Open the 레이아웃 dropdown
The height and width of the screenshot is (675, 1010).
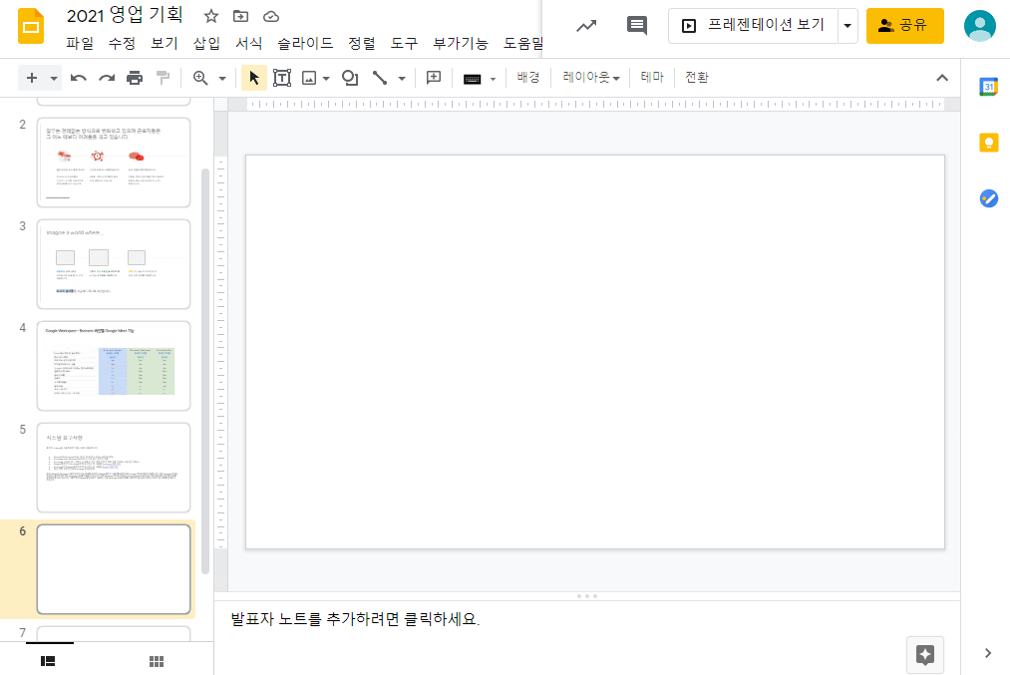coord(590,78)
